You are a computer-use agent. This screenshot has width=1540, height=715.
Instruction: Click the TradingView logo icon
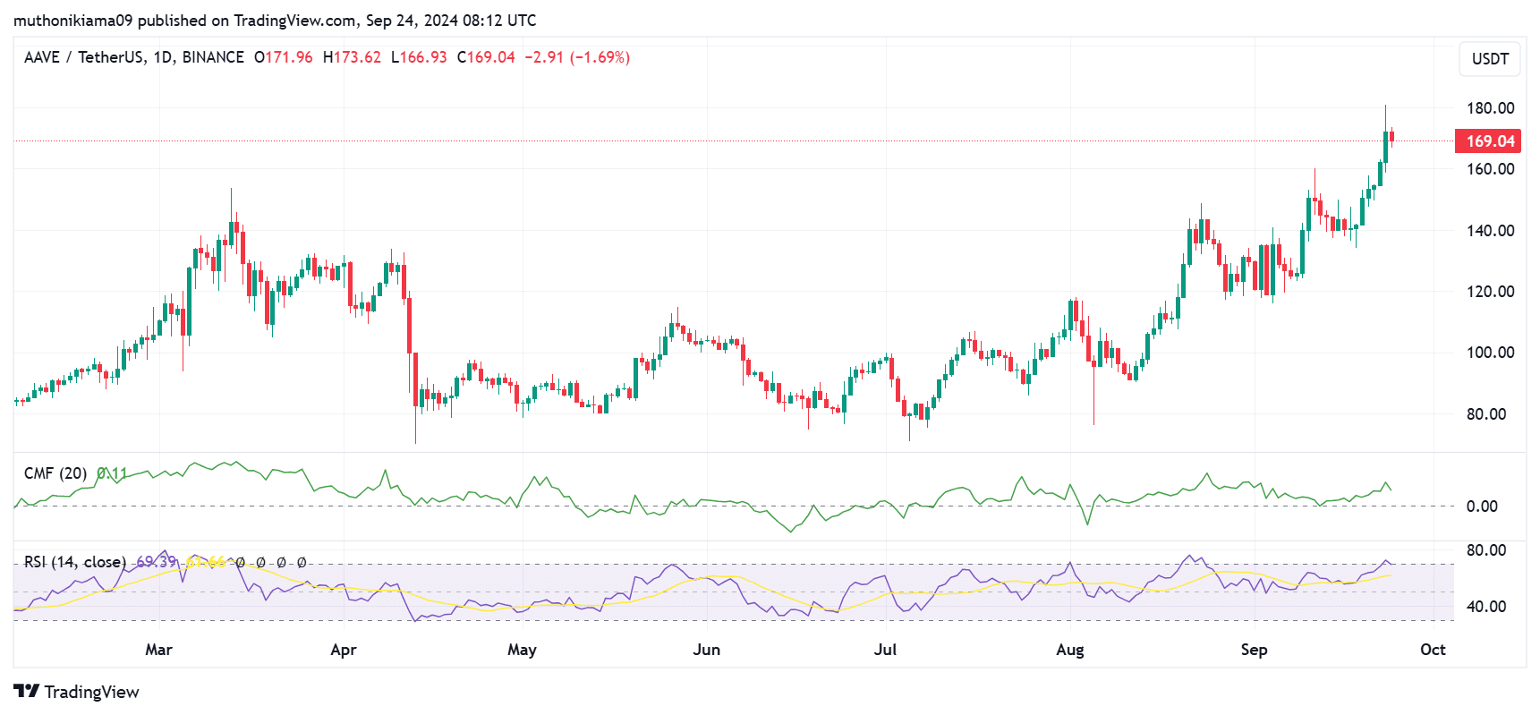coord(26,691)
